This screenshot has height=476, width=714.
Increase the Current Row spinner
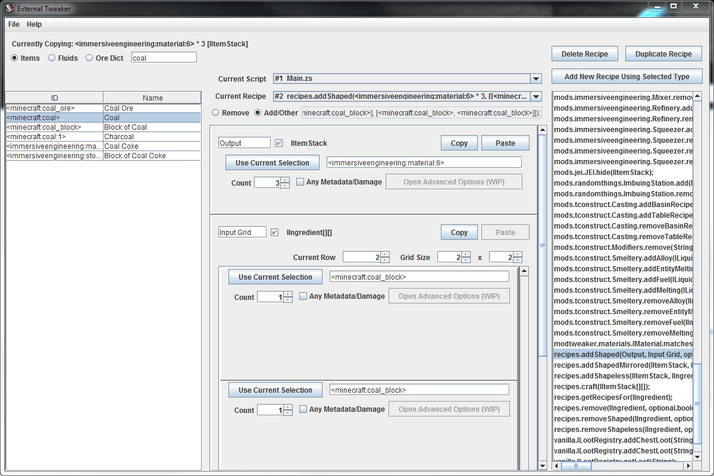385,254
